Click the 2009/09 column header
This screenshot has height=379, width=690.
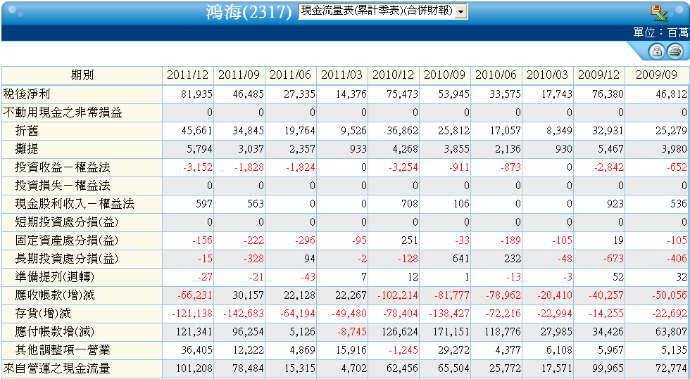pos(656,75)
